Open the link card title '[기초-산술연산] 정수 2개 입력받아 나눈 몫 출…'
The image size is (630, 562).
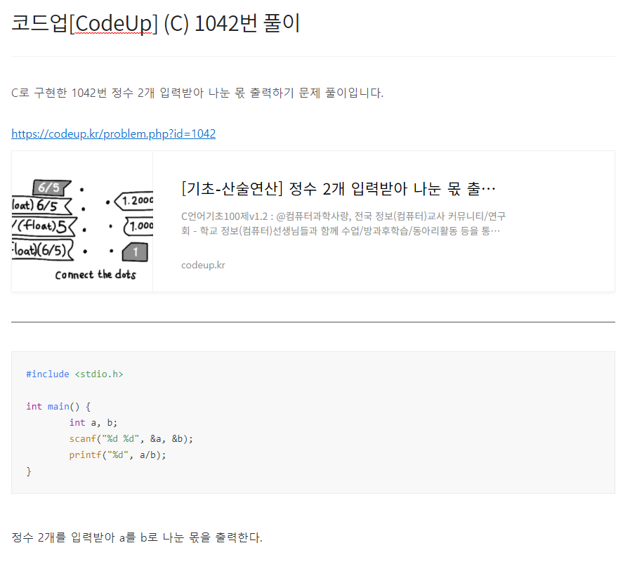339,188
